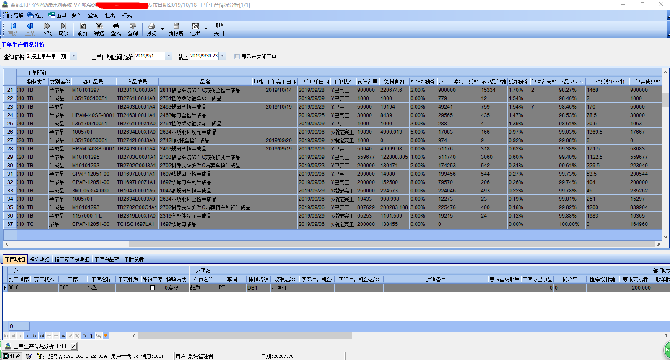Sort by 产品良率 column header
Viewport: 670px width, 360px height.
pos(571,82)
